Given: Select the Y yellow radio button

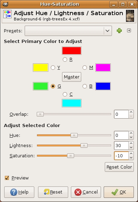Looking at the screenshot, I should pyautogui.click(x=53, y=68).
